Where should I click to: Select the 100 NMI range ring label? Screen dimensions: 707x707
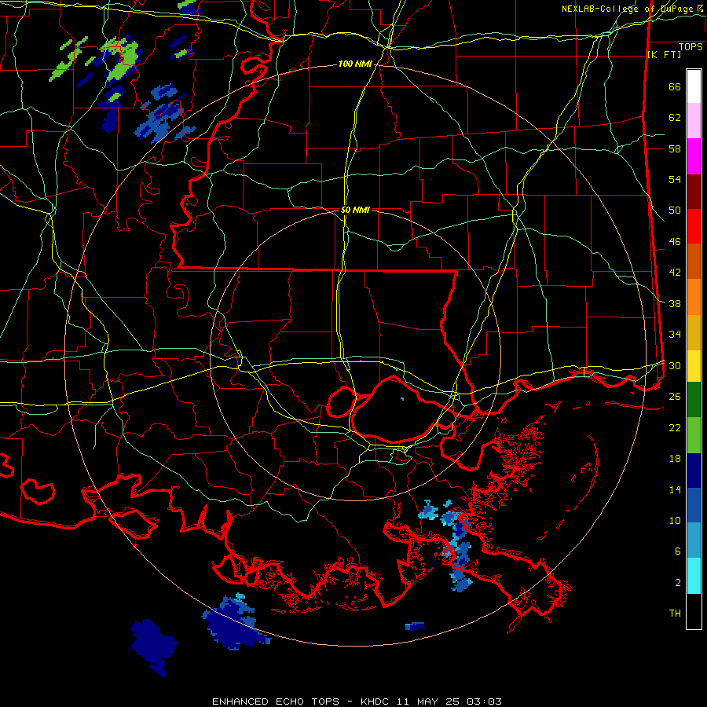click(355, 64)
